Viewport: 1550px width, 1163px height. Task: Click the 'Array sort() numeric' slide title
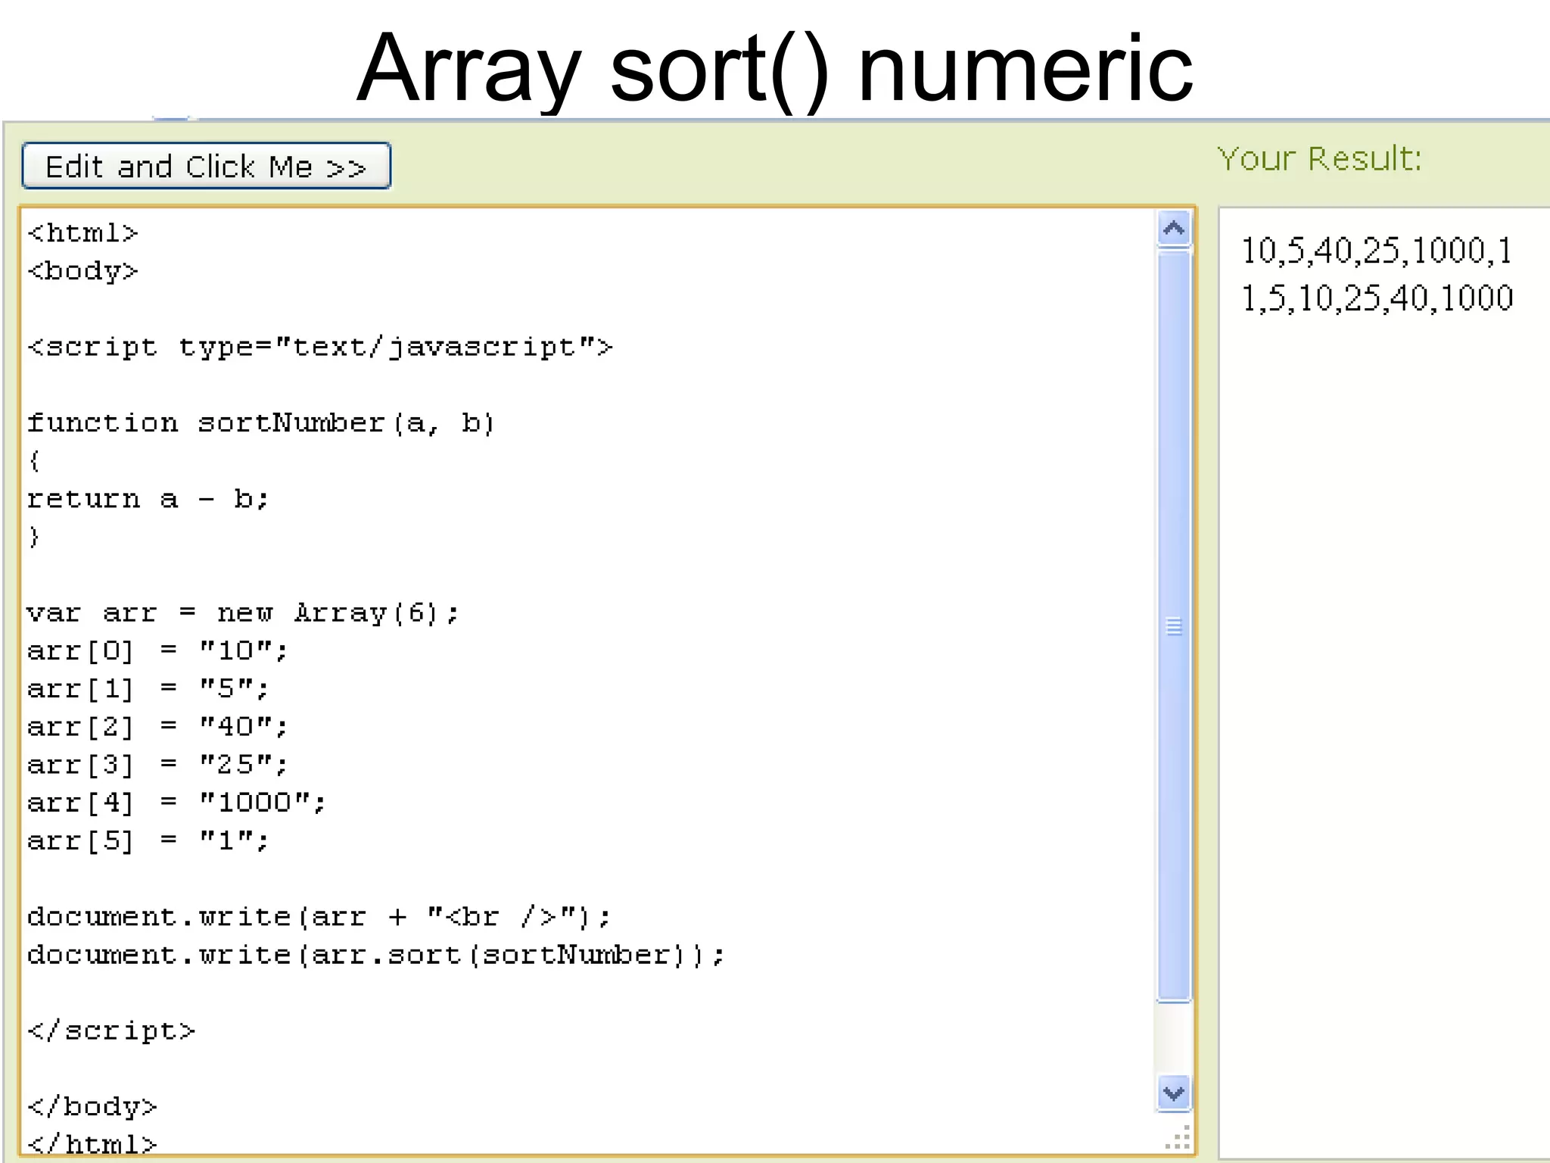774,68
